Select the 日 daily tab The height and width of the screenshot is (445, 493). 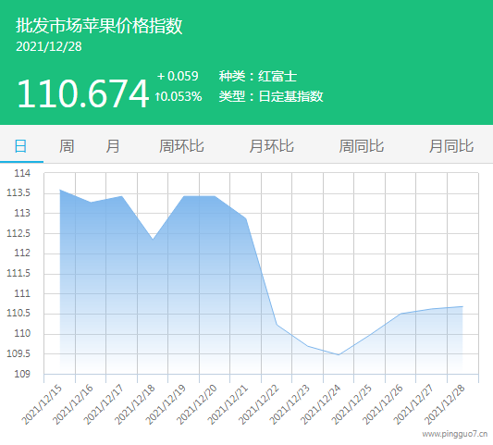21,146
